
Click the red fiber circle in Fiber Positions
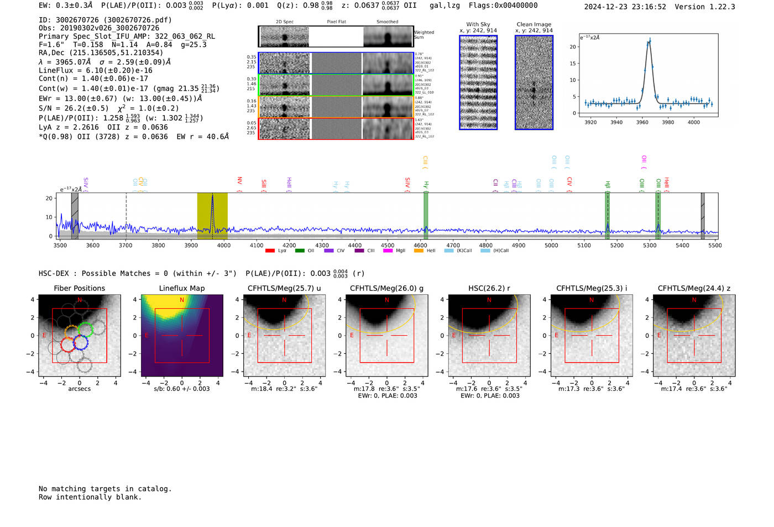click(x=68, y=345)
